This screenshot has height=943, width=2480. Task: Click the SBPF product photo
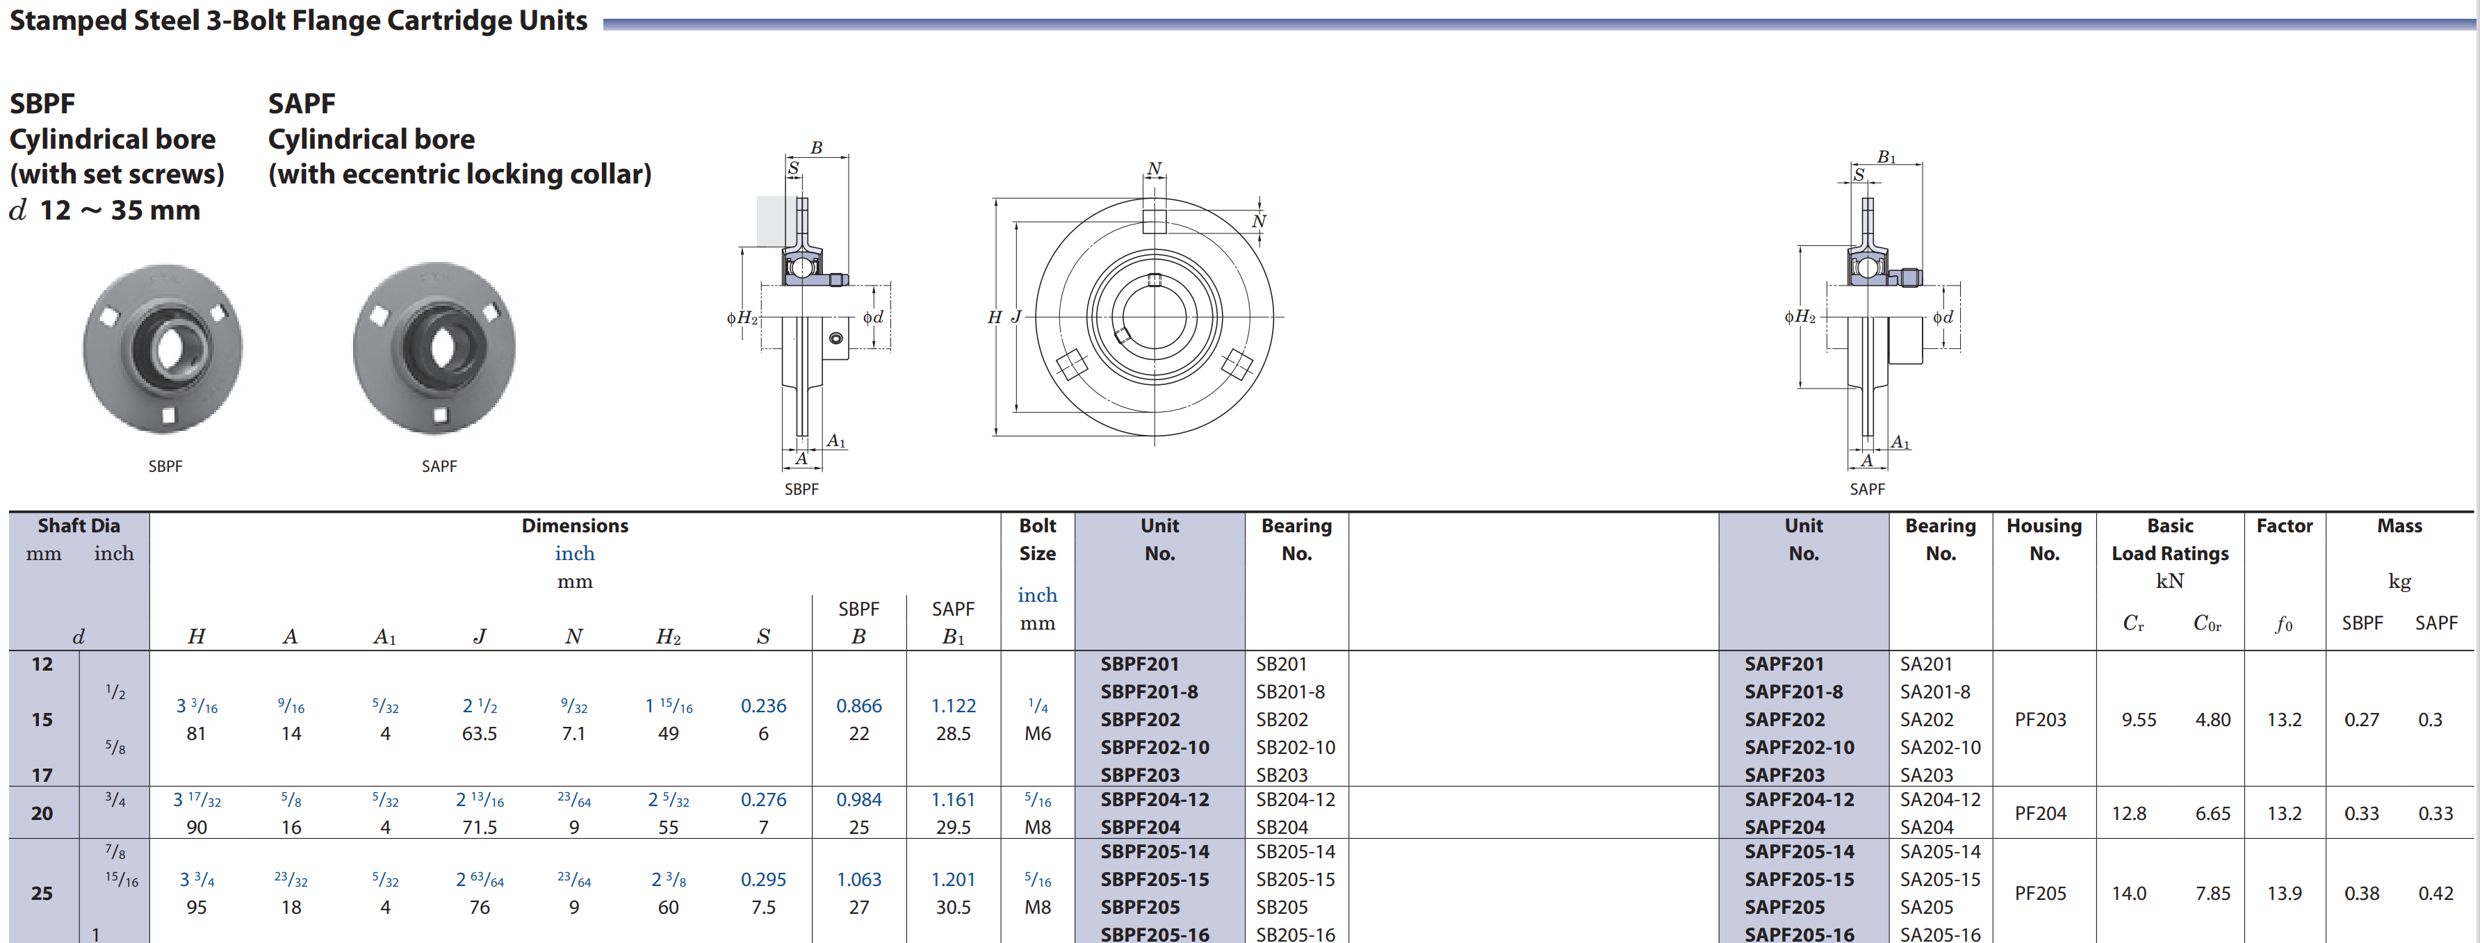click(163, 348)
